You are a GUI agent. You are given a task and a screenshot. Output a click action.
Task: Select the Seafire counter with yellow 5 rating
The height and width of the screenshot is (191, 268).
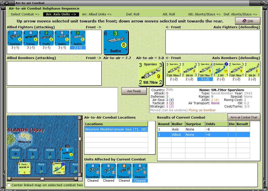[x=62, y=38]
